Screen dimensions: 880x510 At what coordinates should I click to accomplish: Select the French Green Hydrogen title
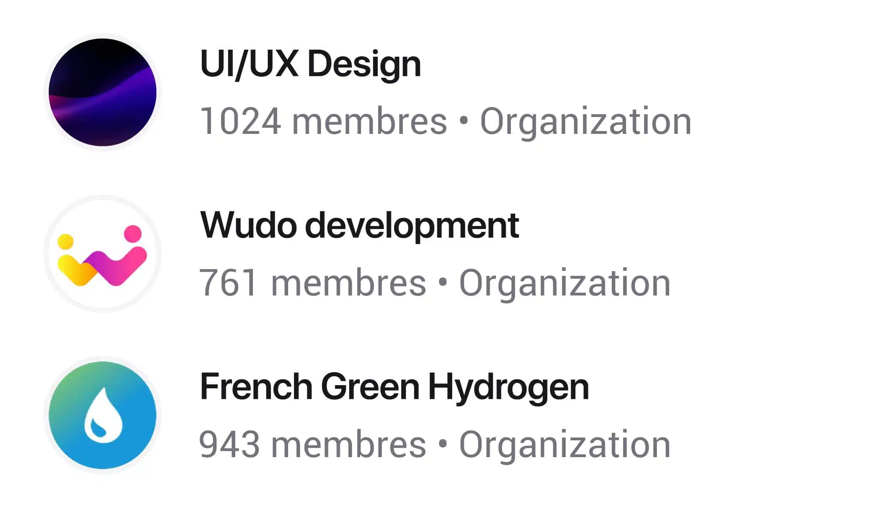tap(394, 387)
